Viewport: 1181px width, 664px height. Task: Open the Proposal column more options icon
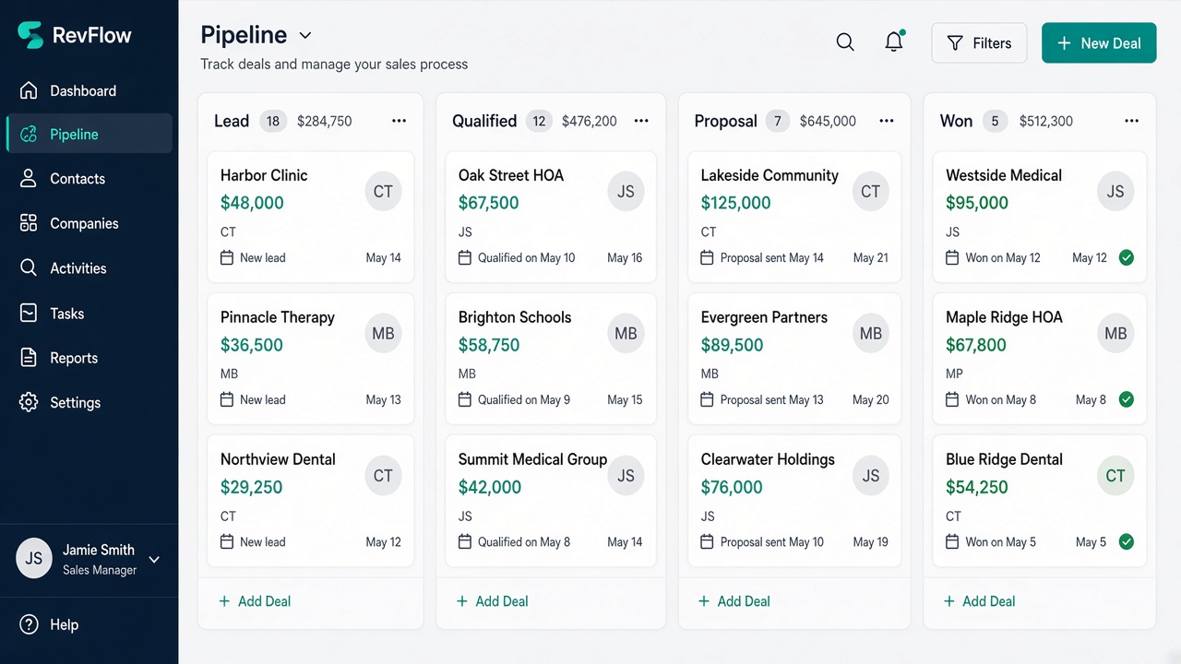887,121
